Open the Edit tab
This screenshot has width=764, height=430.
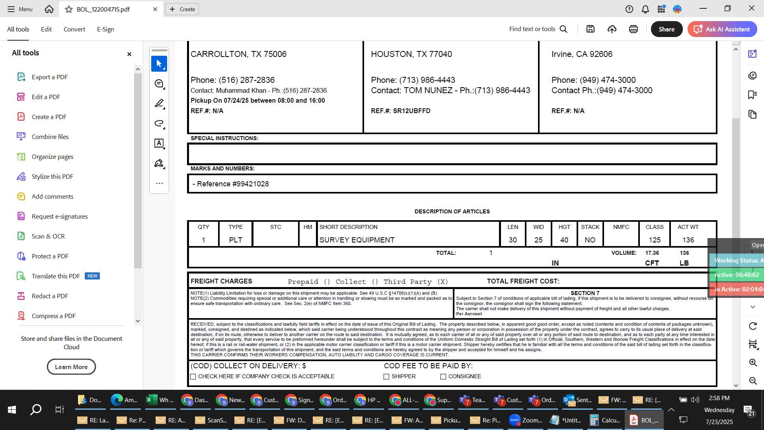point(46,29)
